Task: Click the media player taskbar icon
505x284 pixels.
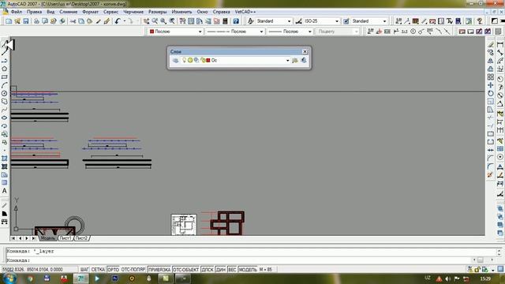Action: point(97,278)
